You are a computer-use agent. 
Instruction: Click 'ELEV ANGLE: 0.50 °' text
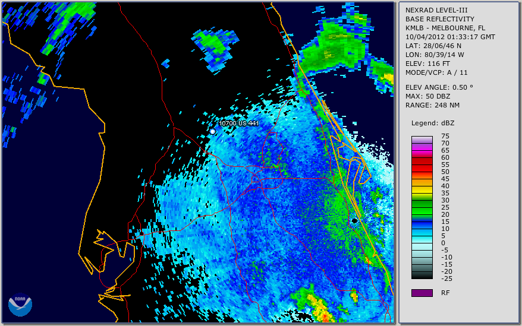pos(439,87)
